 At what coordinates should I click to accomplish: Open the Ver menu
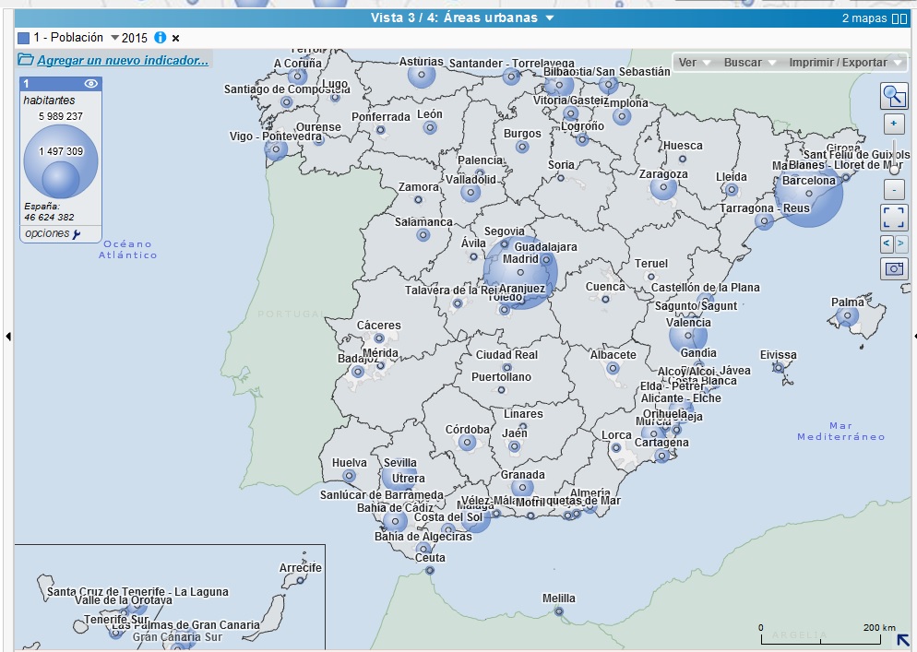[x=694, y=63]
